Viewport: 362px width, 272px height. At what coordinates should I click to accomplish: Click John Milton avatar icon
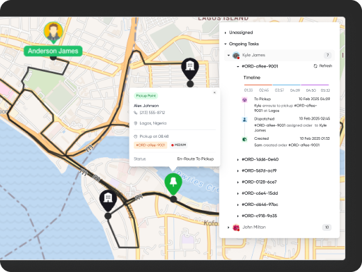click(x=236, y=227)
